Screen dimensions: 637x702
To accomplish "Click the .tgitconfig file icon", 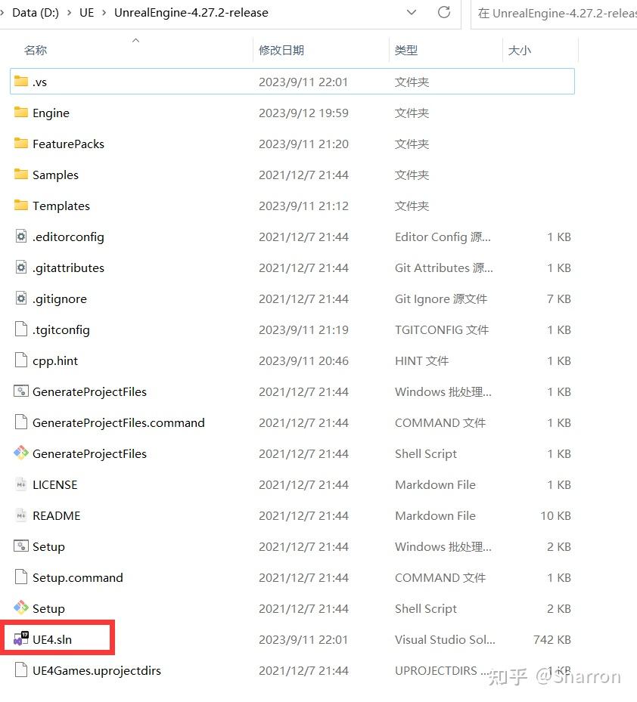I will point(21,329).
